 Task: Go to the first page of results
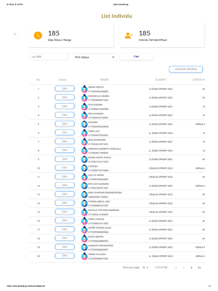click(176, 267)
